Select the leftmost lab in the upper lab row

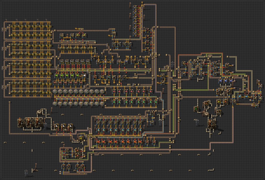point(55,92)
